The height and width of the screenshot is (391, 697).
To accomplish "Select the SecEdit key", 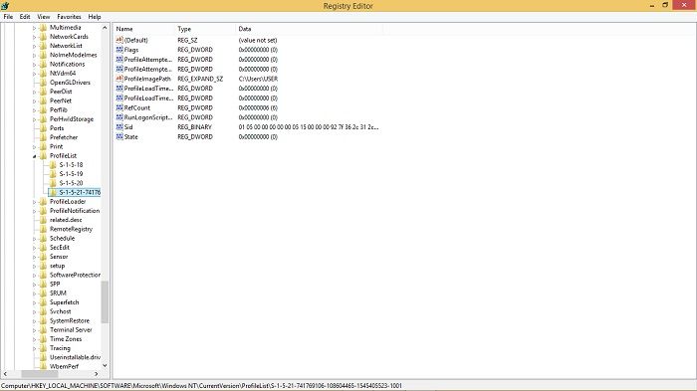I will 60,247.
